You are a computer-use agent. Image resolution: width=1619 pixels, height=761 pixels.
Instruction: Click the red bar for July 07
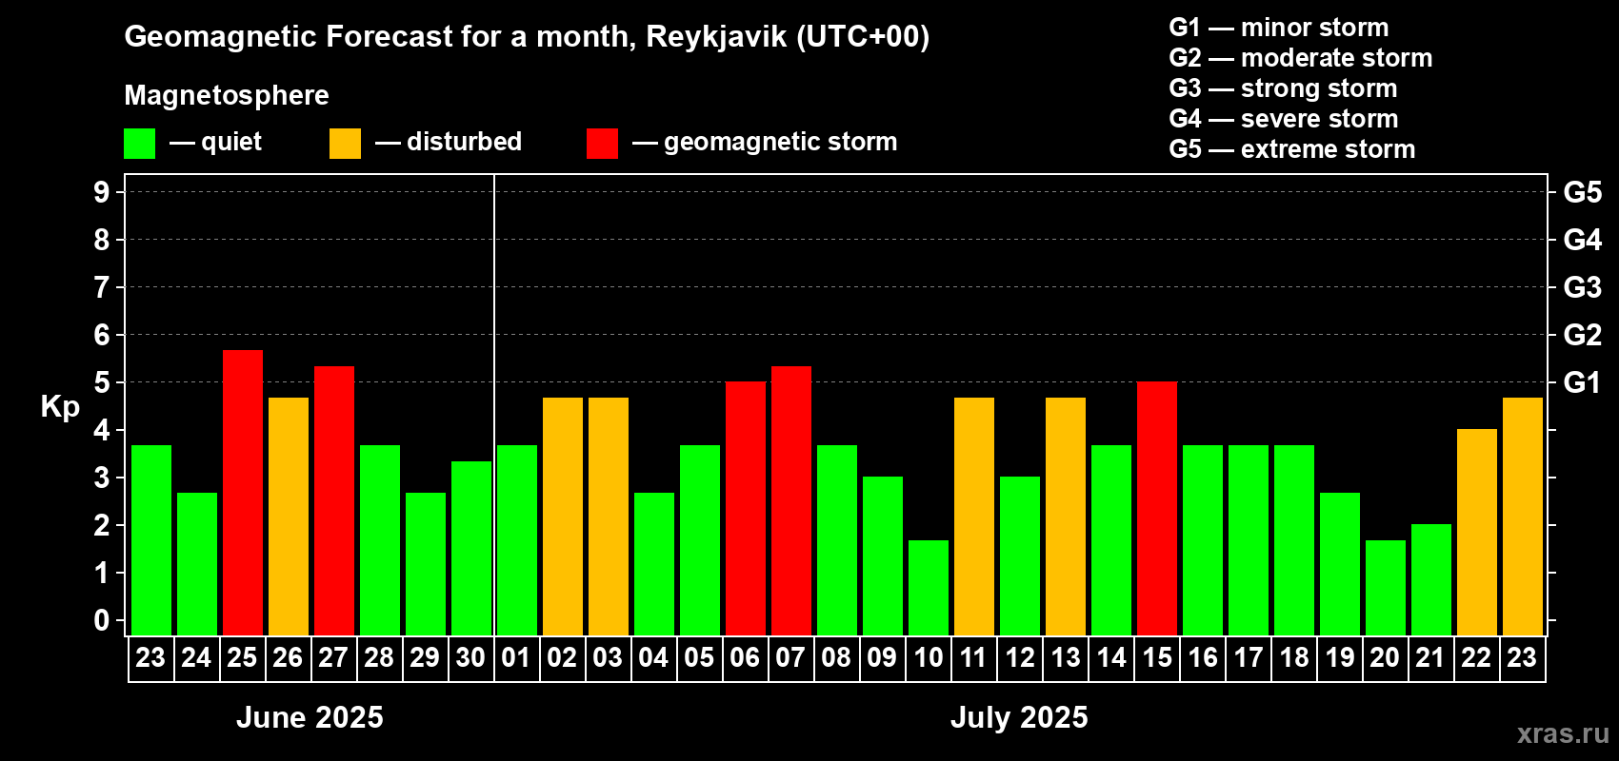791,500
